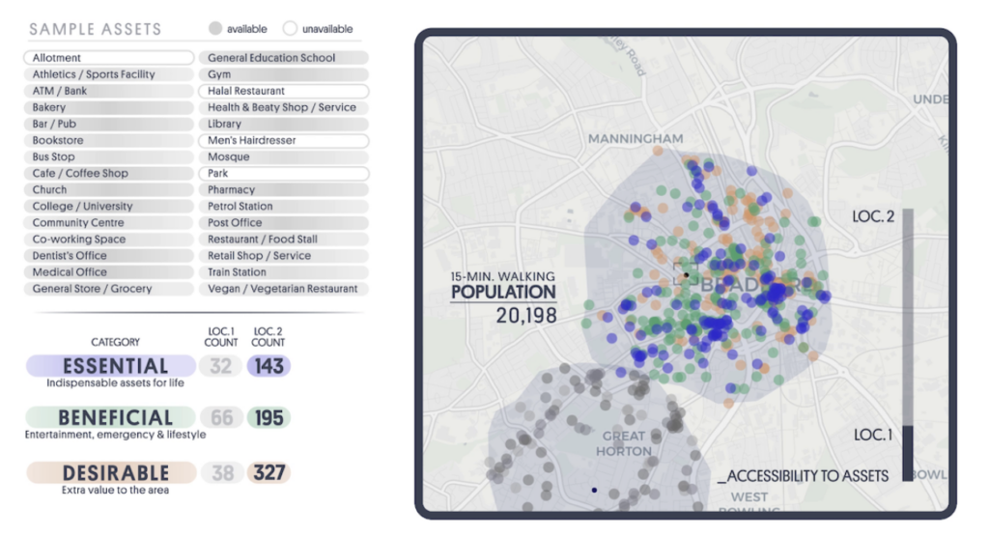
Task: Toggle the Park asset pill
Action: pos(283,174)
